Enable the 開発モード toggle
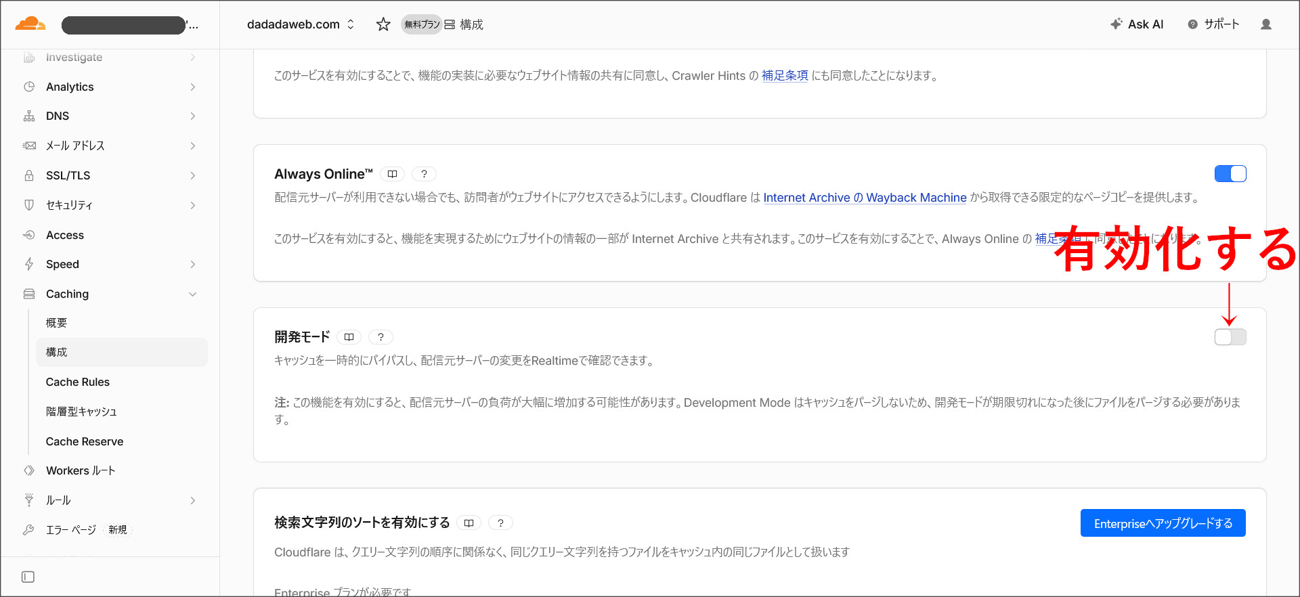The height and width of the screenshot is (597, 1300). coord(1230,337)
